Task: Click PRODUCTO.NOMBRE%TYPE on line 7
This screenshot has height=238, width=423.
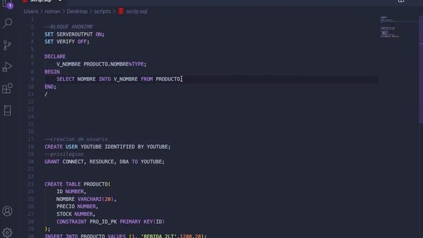Action: coord(114,64)
